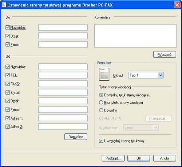The width and height of the screenshot is (182, 167).
Task: Close the Brother PC-FAX settings dialog
Action: 177,5
